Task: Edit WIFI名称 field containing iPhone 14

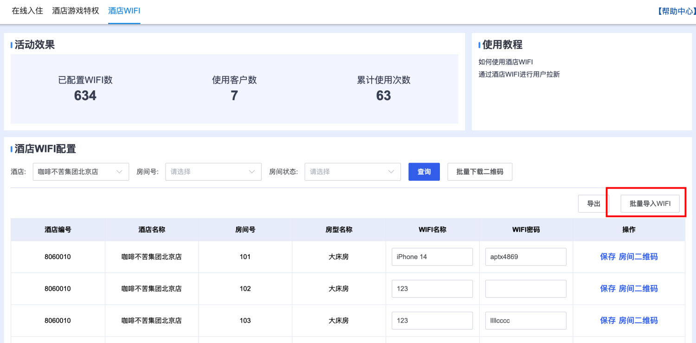Action: tap(432, 257)
